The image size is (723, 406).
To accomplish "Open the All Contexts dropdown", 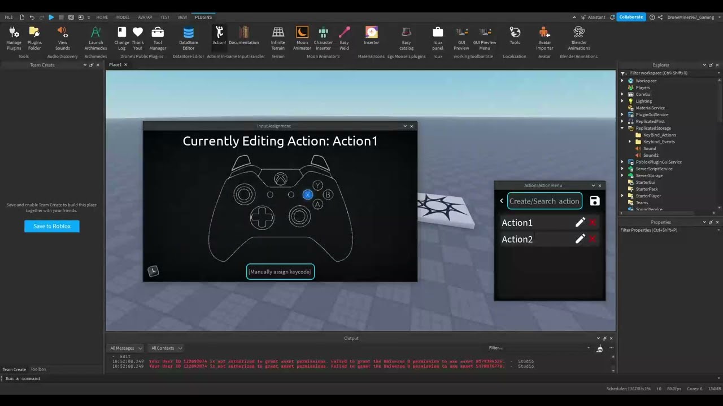I will pyautogui.click(x=166, y=348).
